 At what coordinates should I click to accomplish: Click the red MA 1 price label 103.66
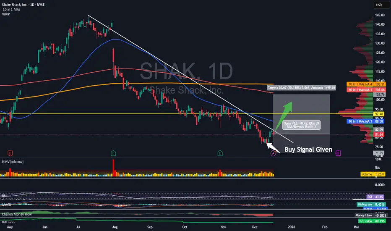click(x=366, y=90)
